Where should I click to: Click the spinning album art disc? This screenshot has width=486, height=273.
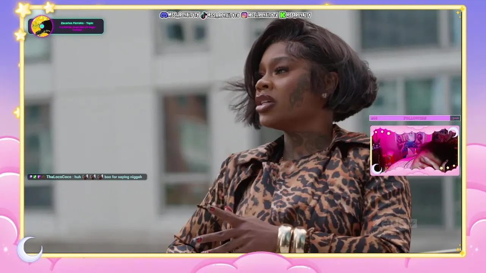pos(42,26)
